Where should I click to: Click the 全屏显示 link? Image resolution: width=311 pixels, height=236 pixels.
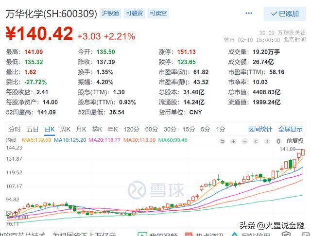point(290,129)
